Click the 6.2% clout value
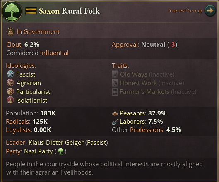The image size is (219, 182). [32, 45]
